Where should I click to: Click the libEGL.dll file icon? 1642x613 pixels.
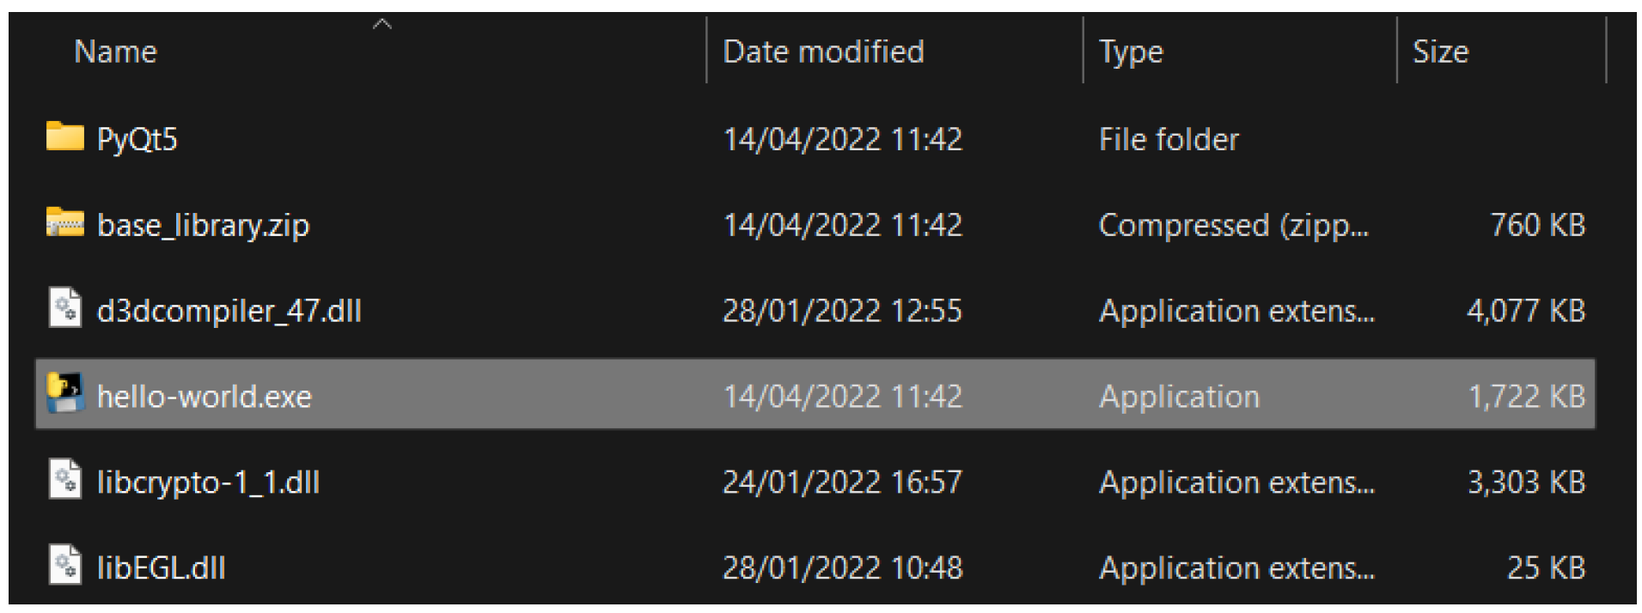pyautogui.click(x=64, y=567)
